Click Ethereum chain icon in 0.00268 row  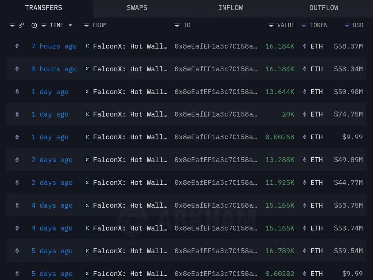pyautogui.click(x=17, y=137)
